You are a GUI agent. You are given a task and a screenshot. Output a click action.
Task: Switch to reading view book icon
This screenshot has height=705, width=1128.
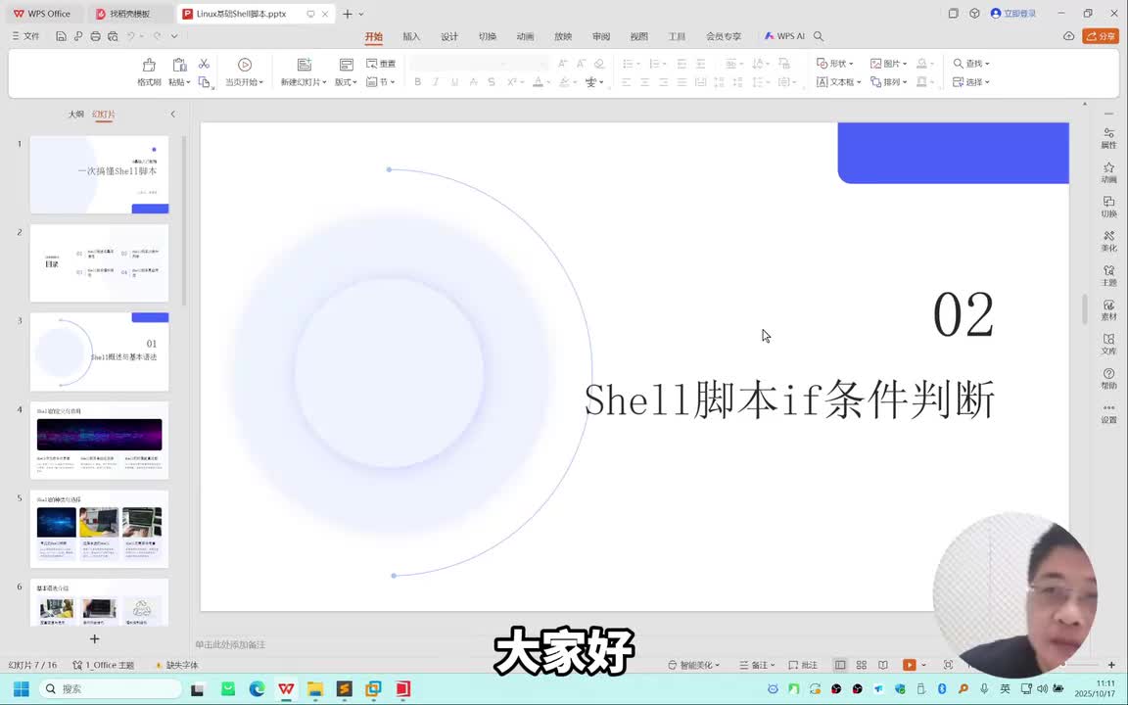pos(882,665)
